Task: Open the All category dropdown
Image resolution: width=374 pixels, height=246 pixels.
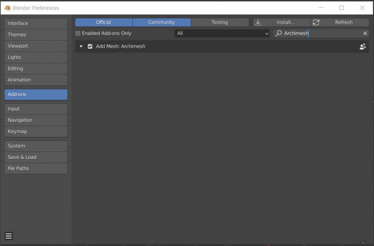Action: tap(222, 34)
